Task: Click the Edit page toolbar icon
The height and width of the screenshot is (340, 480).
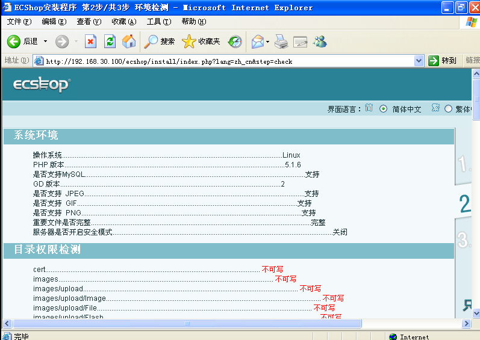Action: click(301, 42)
